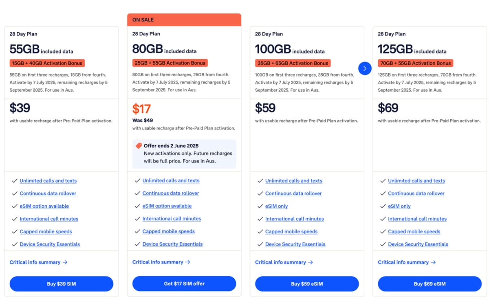This screenshot has width=489, height=299.
Task: Click checkmark beside eSIM only on 100GB plan
Action: [260, 206]
